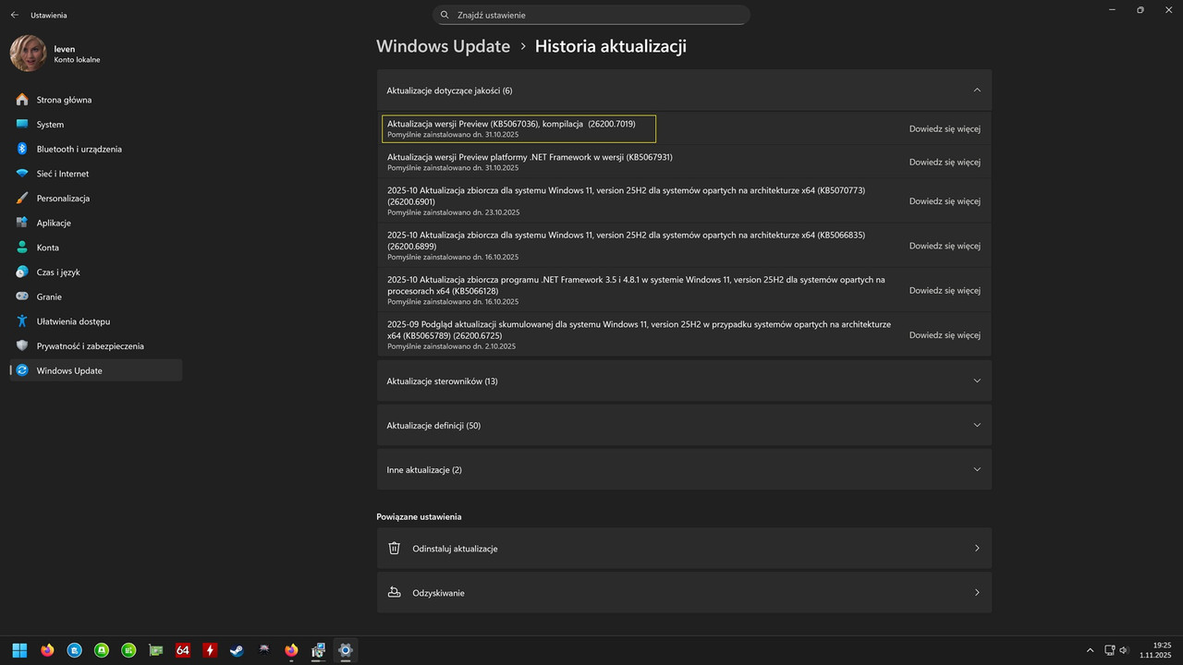Open System via its monitor icon
The image size is (1183, 665).
pos(22,124)
